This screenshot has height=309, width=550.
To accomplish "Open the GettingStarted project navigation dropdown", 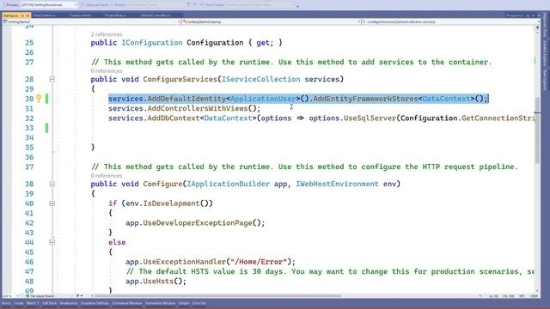I will [92, 21].
